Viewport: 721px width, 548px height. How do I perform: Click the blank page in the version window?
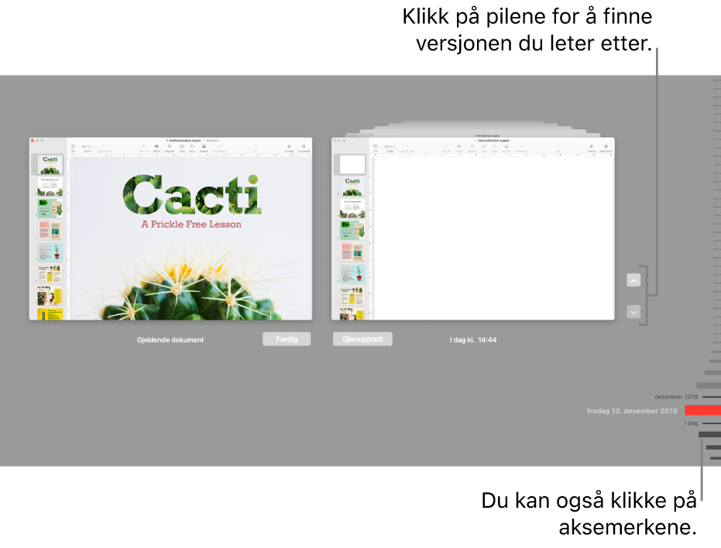click(494, 238)
